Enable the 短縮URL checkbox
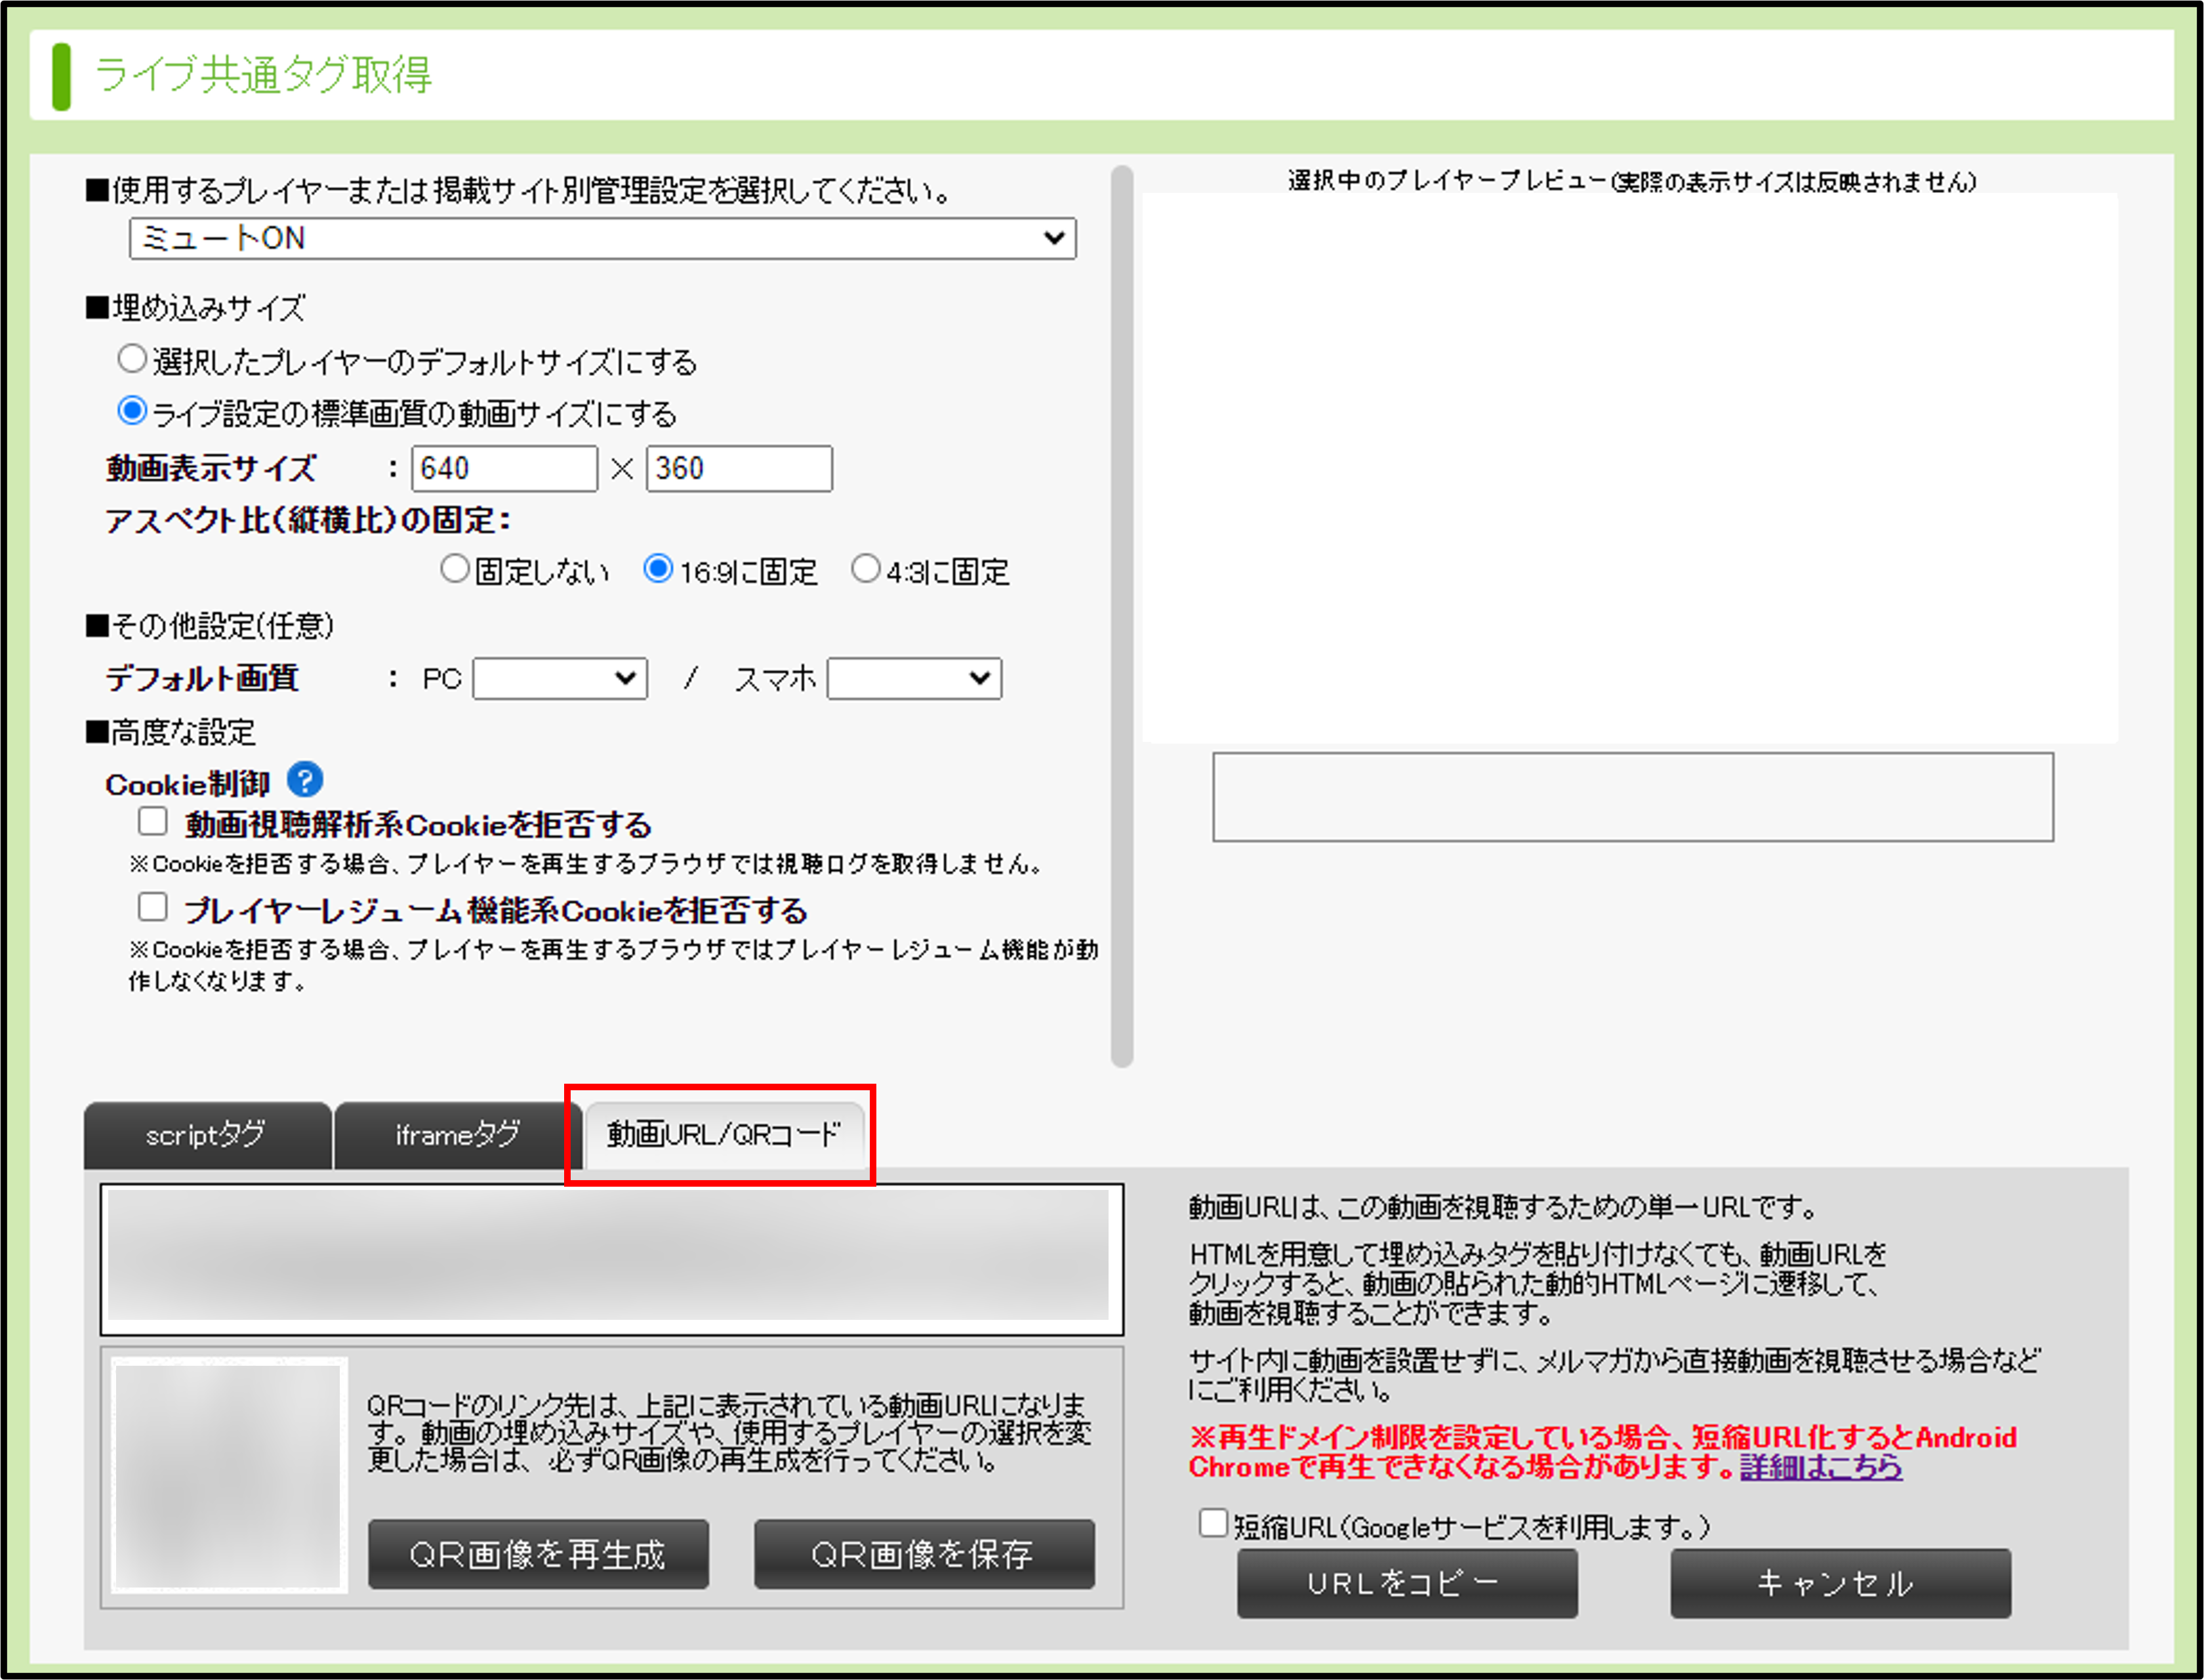The height and width of the screenshot is (1680, 2204). click(1213, 1523)
